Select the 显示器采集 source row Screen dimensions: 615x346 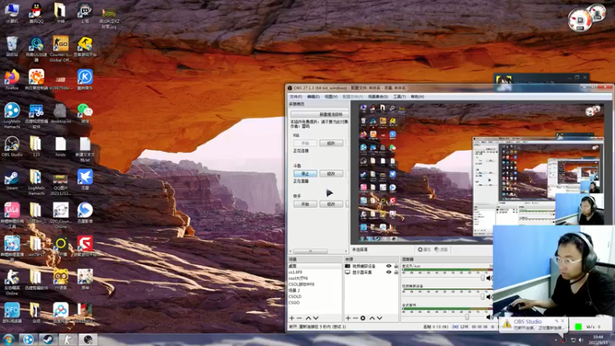coord(371,272)
